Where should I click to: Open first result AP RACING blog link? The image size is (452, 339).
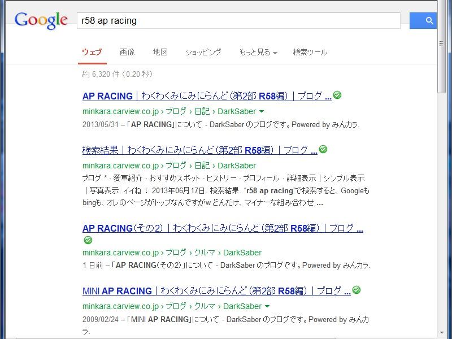207,96
